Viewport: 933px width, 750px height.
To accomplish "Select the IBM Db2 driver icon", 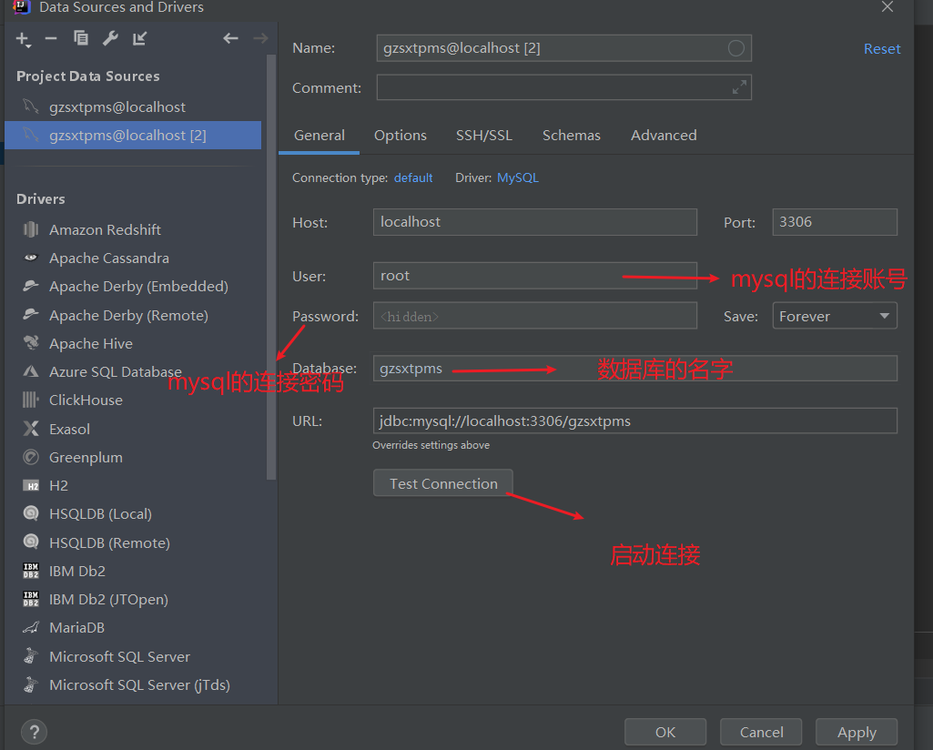I will click(x=31, y=571).
